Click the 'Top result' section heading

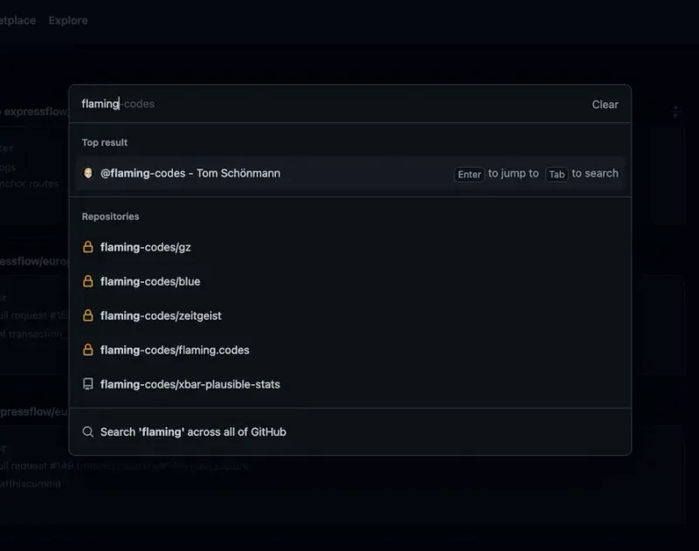pyautogui.click(x=105, y=142)
